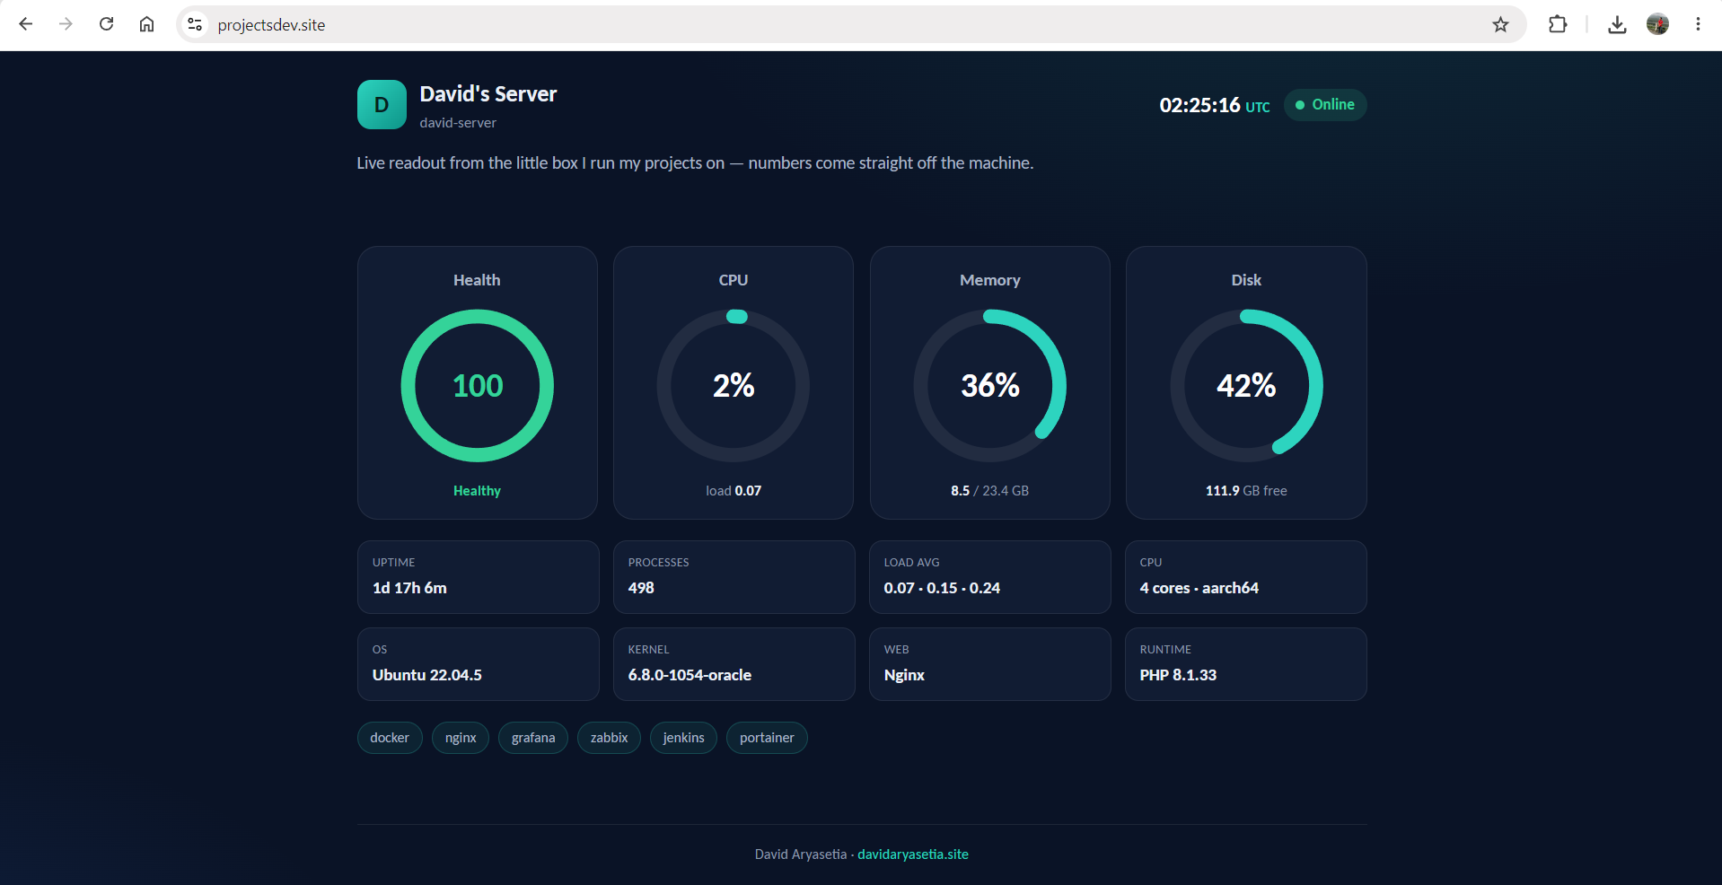
Task: Click the Disk gauge showing 42%
Action: [x=1246, y=386]
